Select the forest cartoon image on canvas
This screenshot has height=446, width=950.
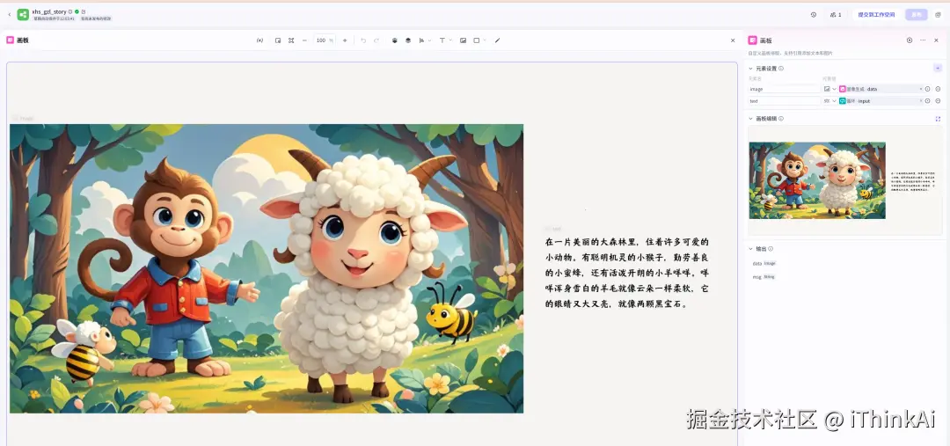pos(267,268)
